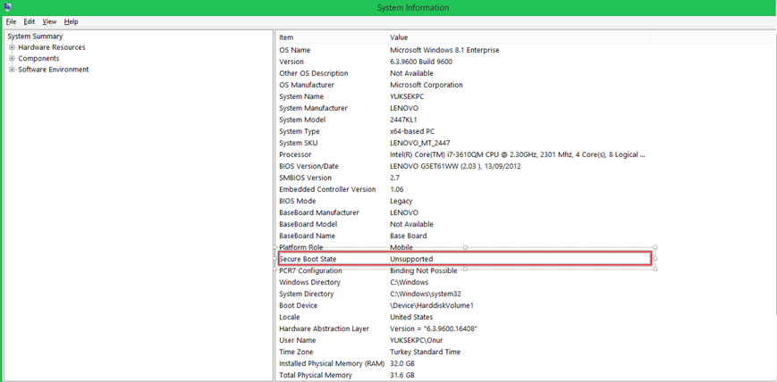Select Hardware Resources tree item
The width and height of the screenshot is (777, 382).
point(52,47)
